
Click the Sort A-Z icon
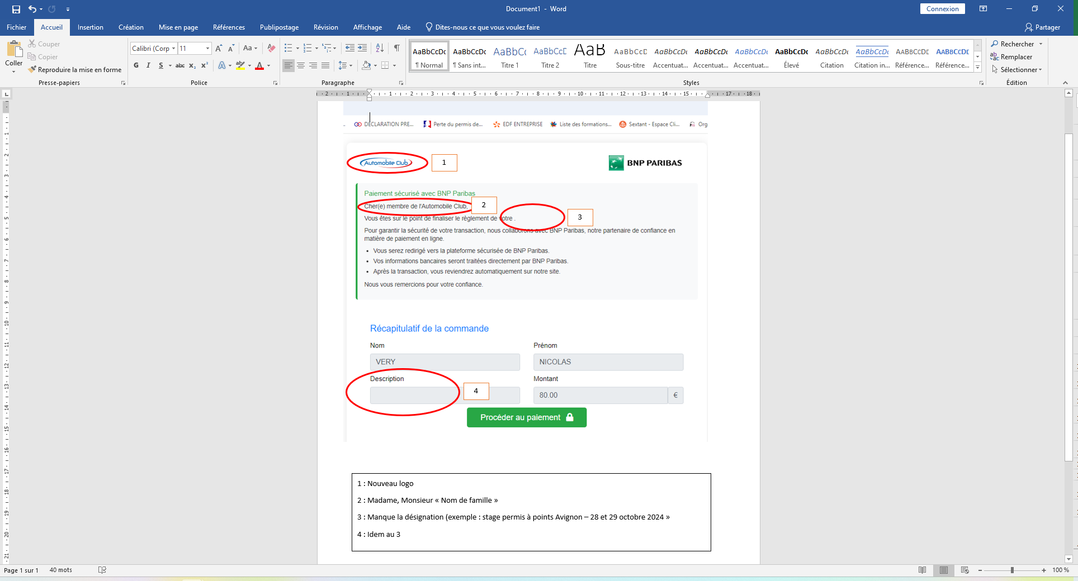click(380, 48)
